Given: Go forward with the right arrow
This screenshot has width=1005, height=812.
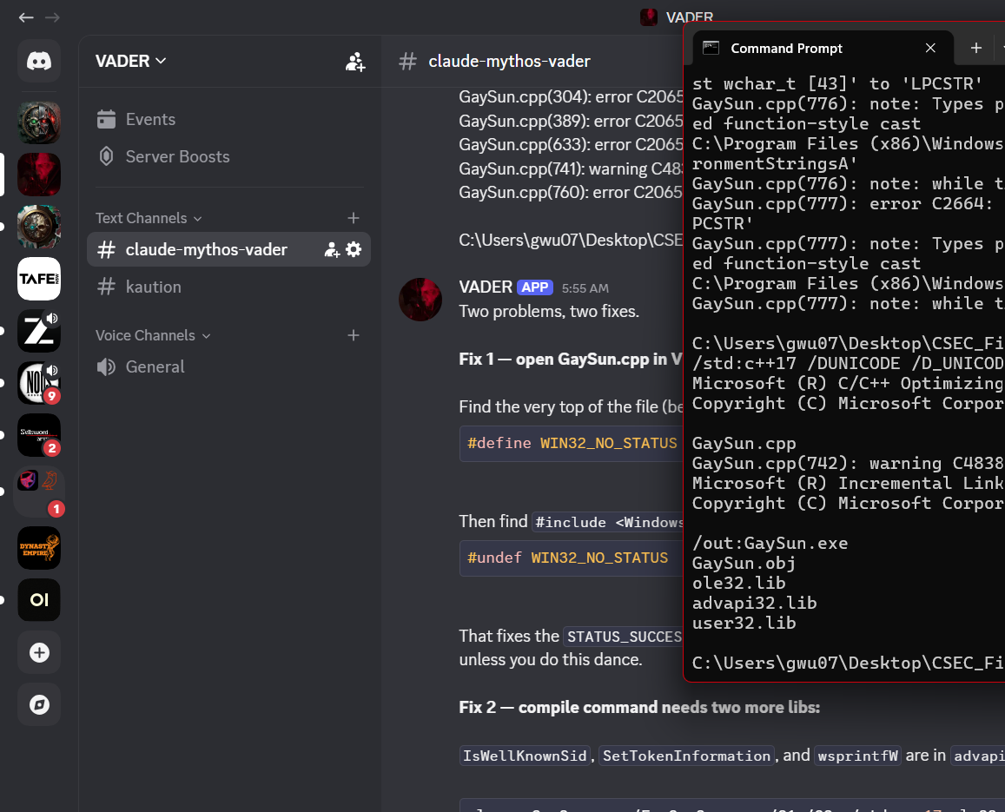Looking at the screenshot, I should tap(53, 17).
